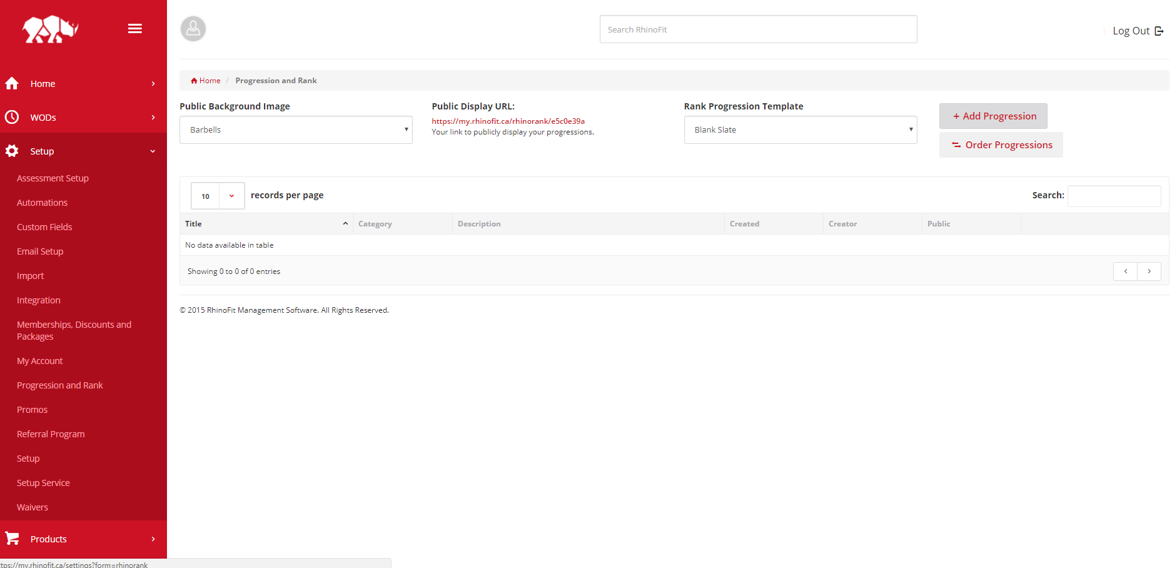Toggle the hamburger menu icon

pos(135,29)
